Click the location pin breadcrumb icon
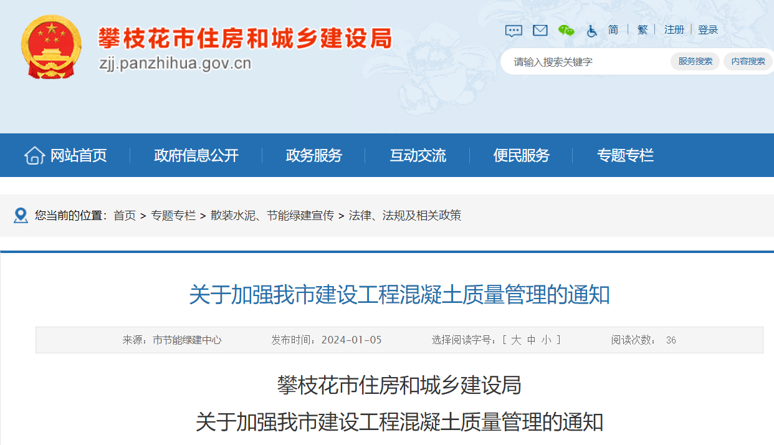This screenshot has height=445, width=774. click(21, 216)
